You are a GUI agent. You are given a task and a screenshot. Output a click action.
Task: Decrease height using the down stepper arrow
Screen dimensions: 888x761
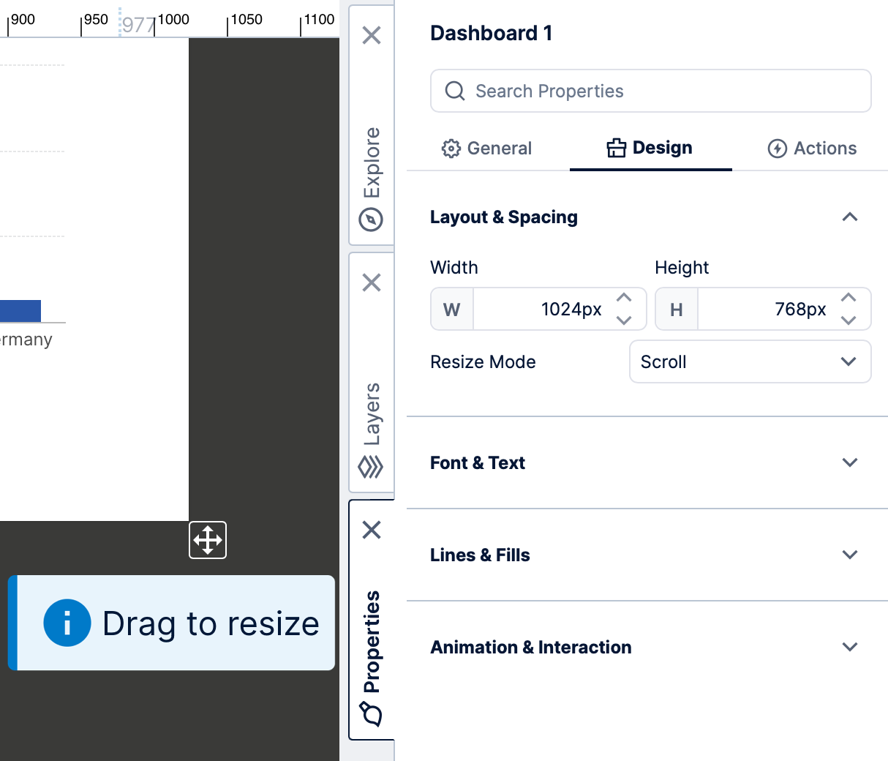pyautogui.click(x=849, y=320)
